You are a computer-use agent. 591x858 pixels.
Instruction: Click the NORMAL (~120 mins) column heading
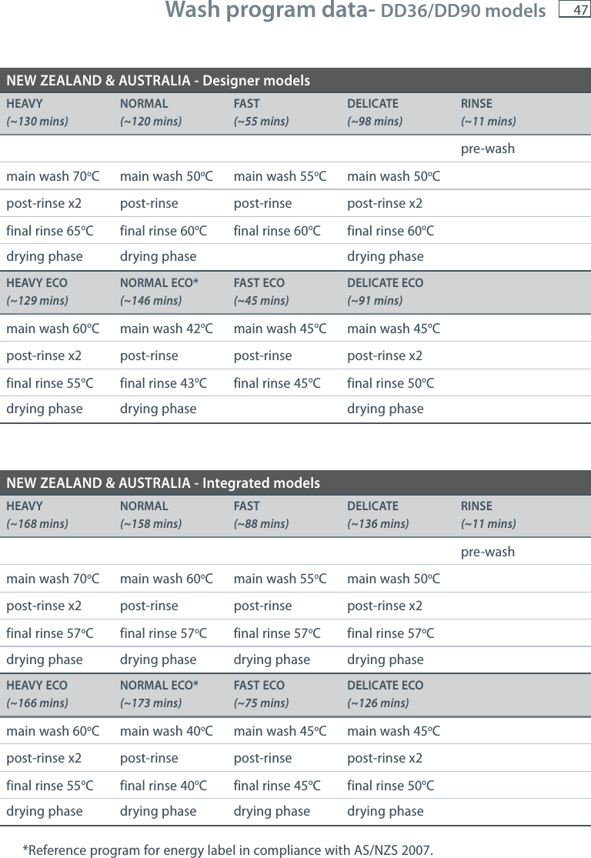[x=151, y=112]
